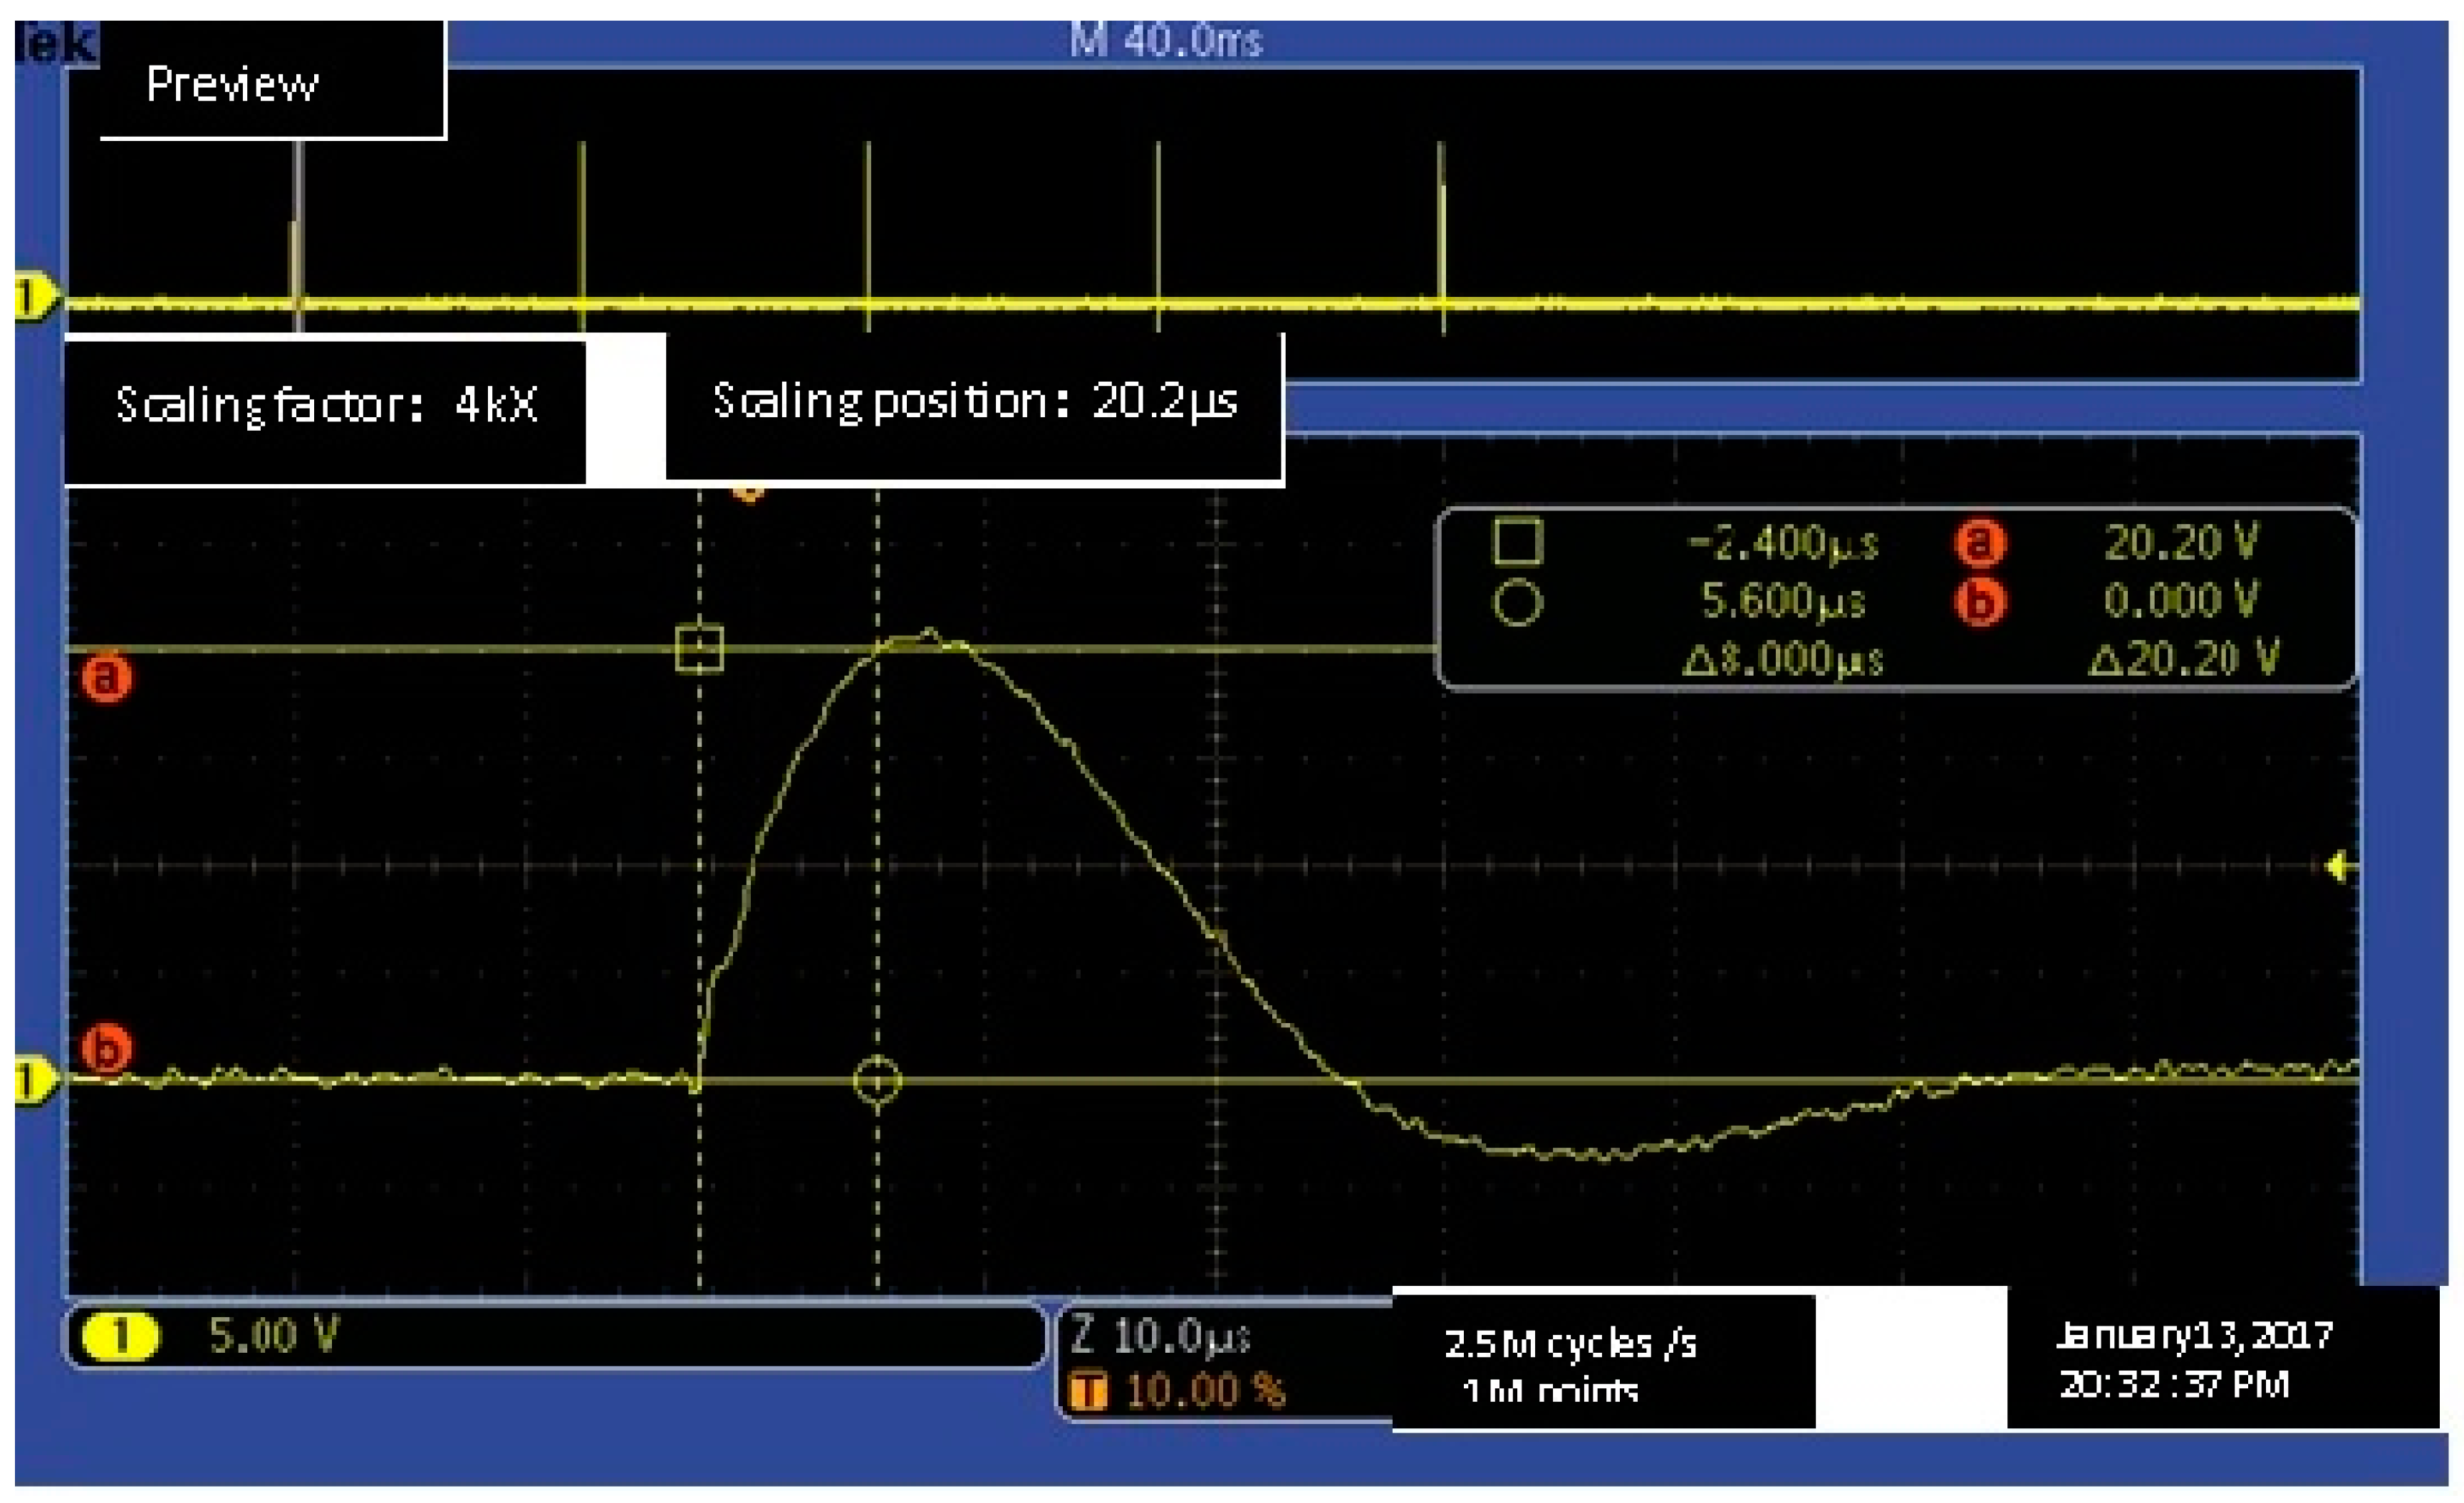The image size is (2464, 1503).
Task: Select the circle cursor marker on baseline
Action: click(877, 1082)
